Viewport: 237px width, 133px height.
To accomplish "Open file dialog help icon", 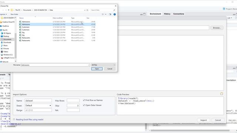I will (x=114, y=14).
